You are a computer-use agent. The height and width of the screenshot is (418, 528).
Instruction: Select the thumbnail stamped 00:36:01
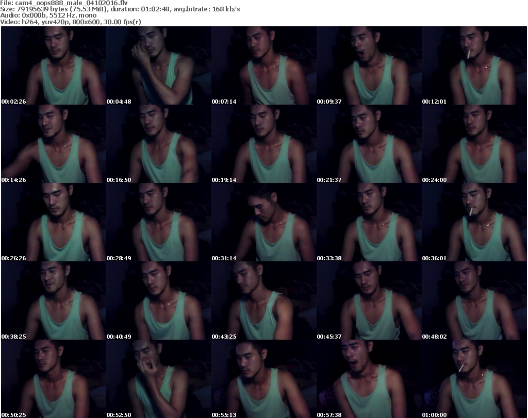474,223
